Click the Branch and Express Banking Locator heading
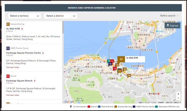Screen dimensions: 187x111 pyautogui.click(x=92, y=8)
